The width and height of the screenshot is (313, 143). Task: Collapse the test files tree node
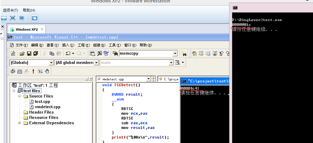click(14, 91)
